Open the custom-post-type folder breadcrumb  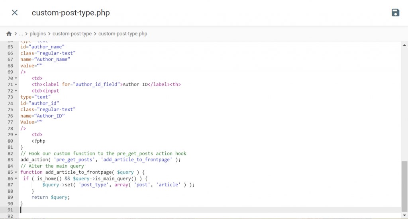[x=72, y=34]
